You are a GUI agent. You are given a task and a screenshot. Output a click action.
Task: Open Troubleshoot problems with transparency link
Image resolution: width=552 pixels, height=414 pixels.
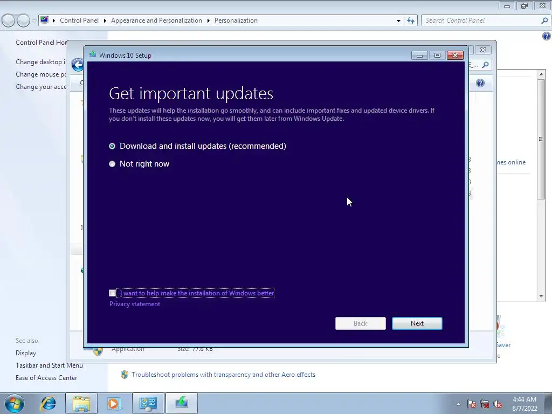(223, 375)
